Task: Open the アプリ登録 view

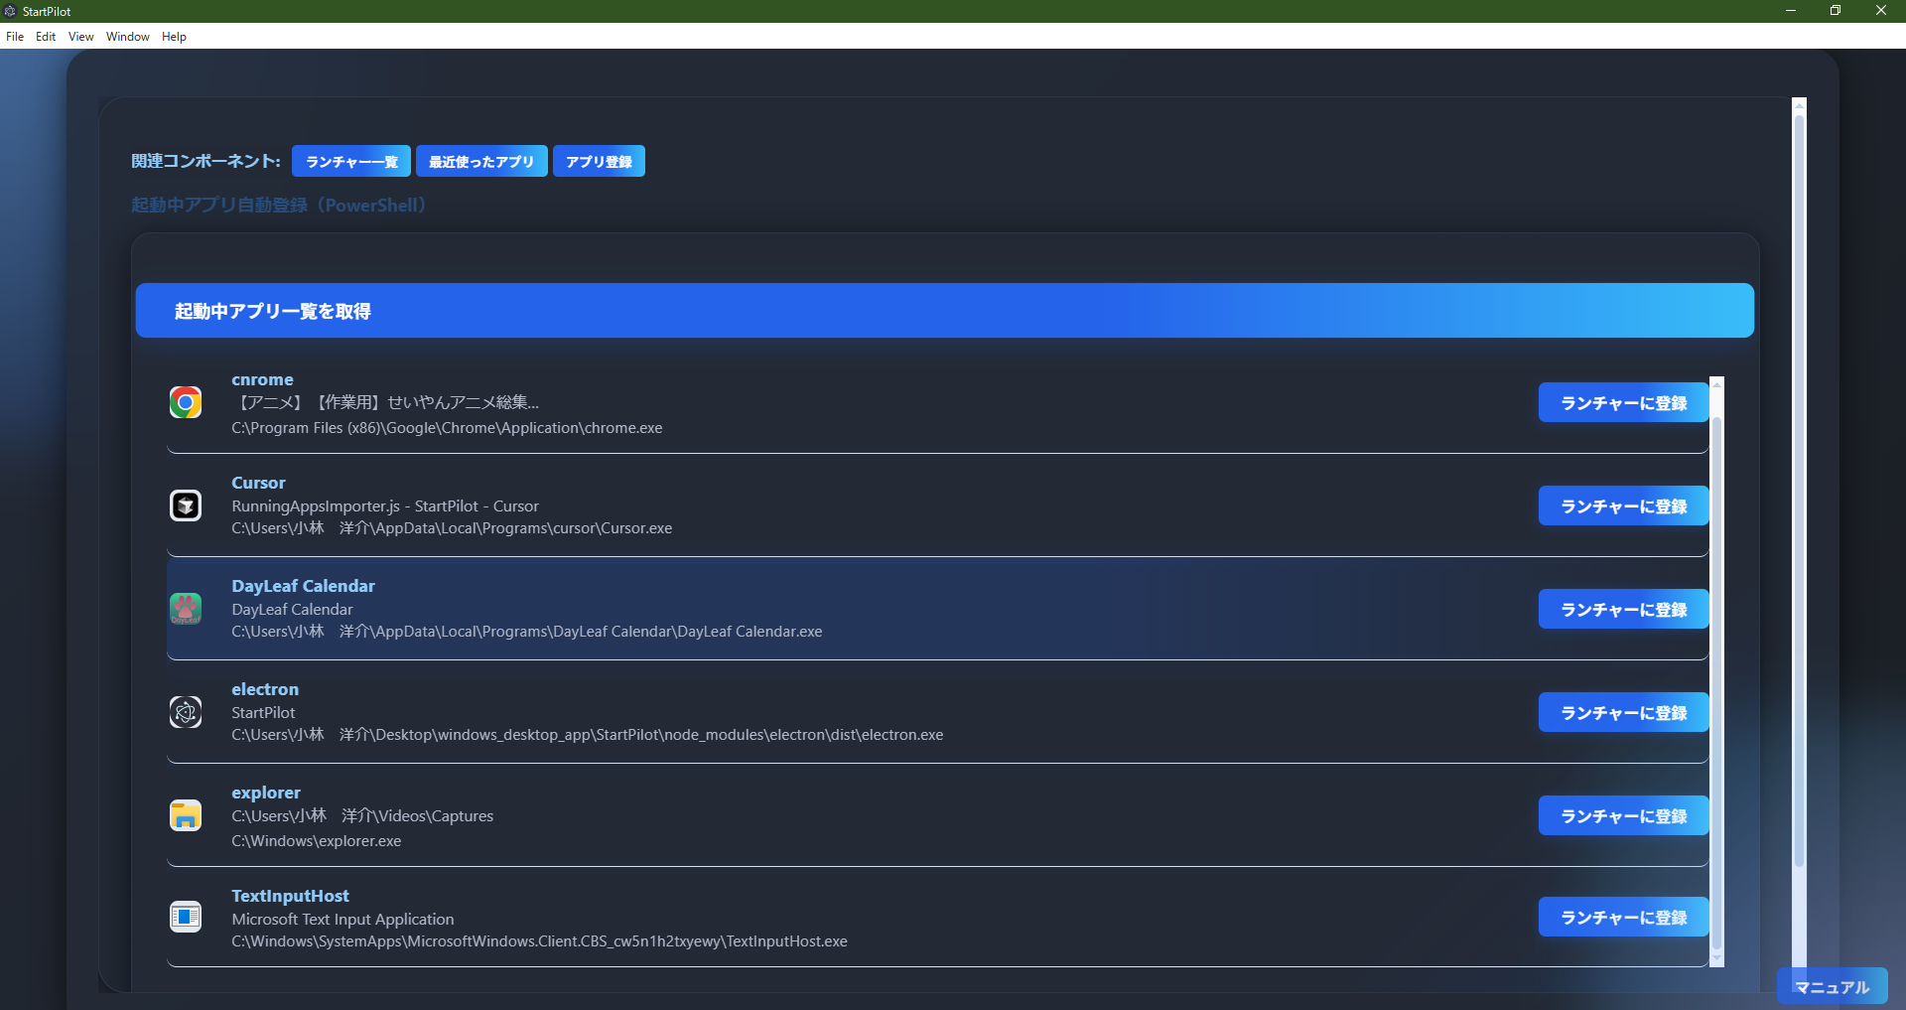Action: click(599, 160)
